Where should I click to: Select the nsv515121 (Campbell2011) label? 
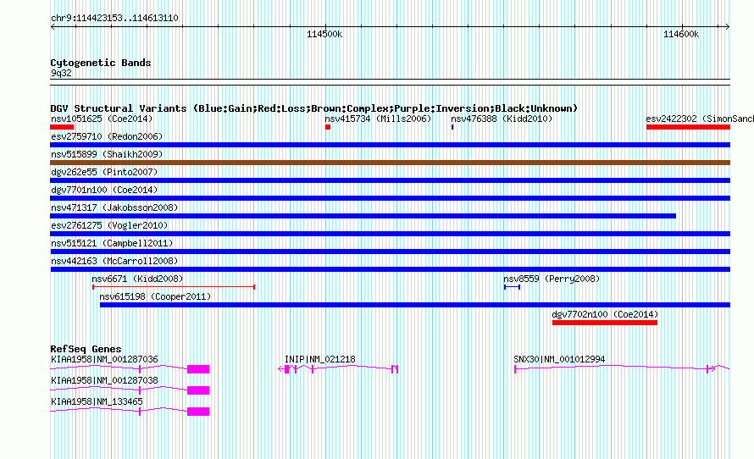112,243
